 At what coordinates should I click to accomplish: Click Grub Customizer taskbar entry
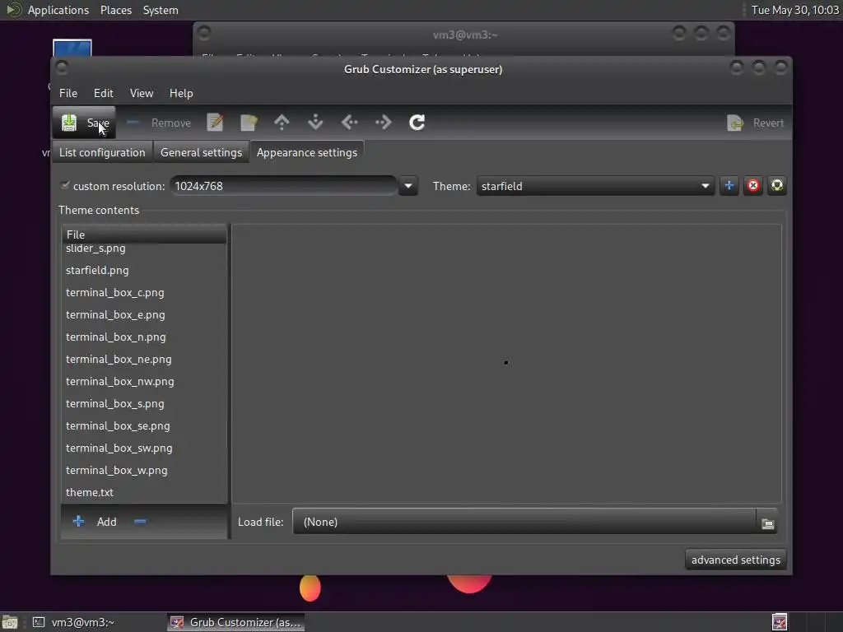236,622
